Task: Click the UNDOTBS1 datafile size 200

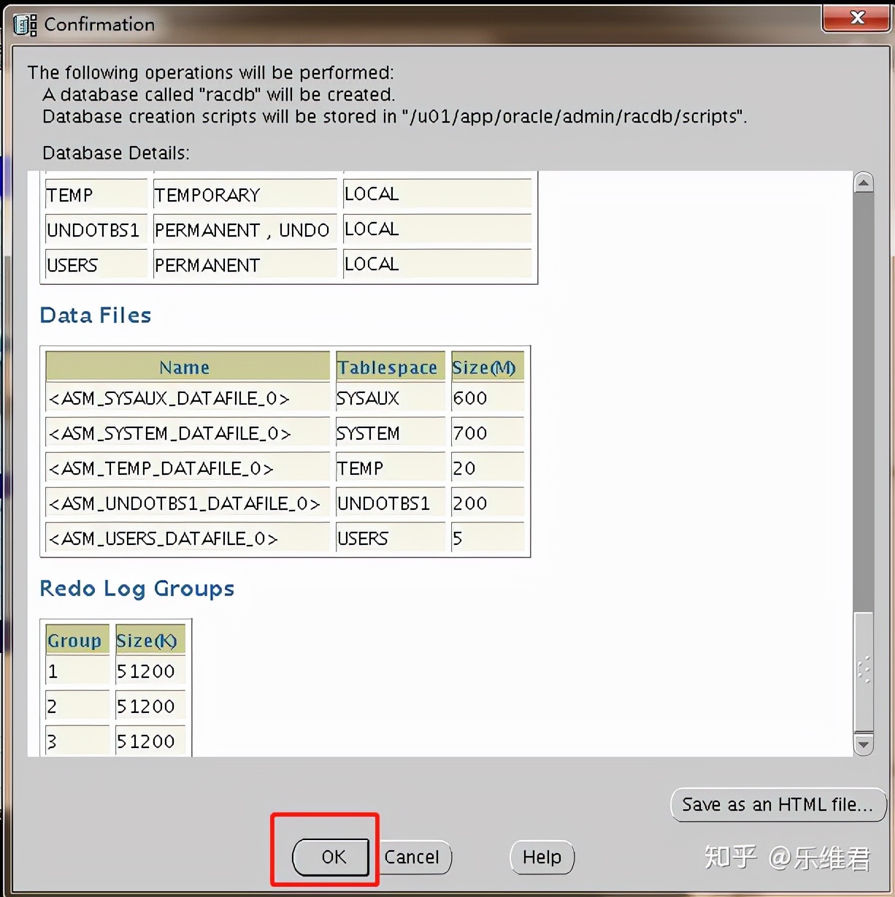Action: (487, 504)
